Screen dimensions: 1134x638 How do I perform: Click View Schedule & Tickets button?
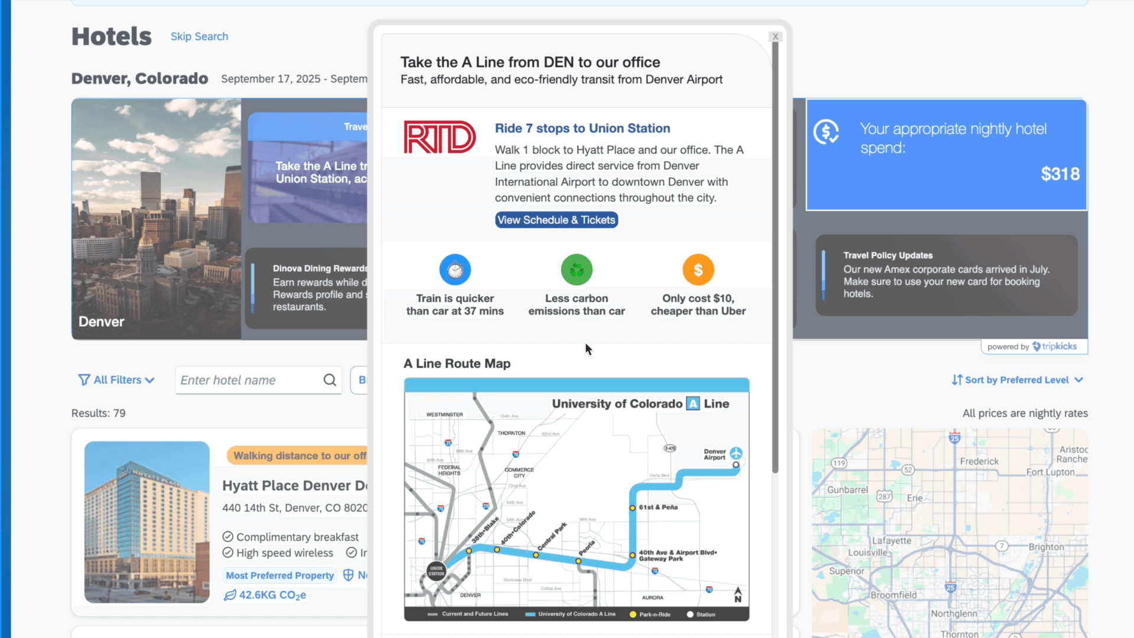[556, 220]
